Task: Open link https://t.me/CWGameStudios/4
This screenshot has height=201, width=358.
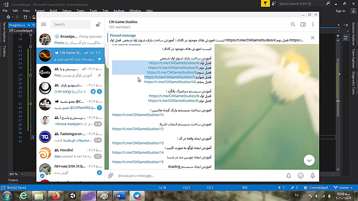Action: 173,63
